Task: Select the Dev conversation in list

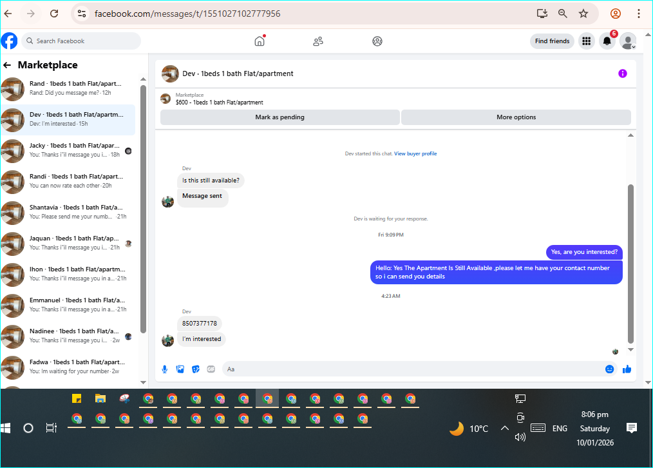Action: [68, 120]
